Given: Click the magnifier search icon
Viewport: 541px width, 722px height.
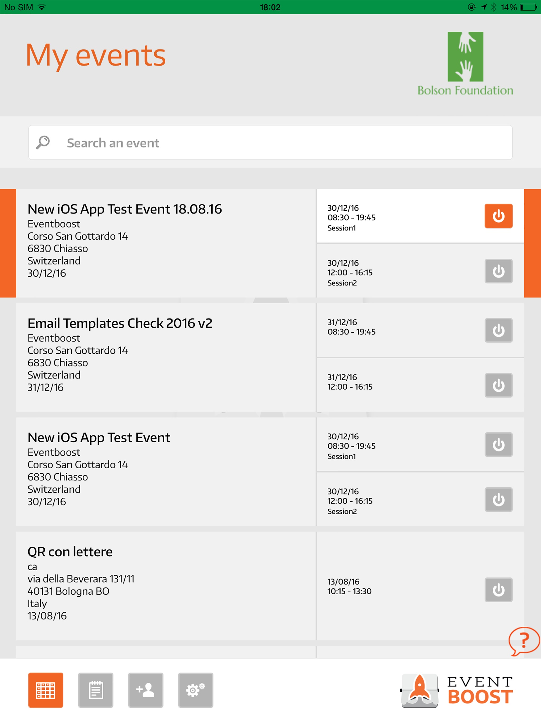Looking at the screenshot, I should 43,143.
